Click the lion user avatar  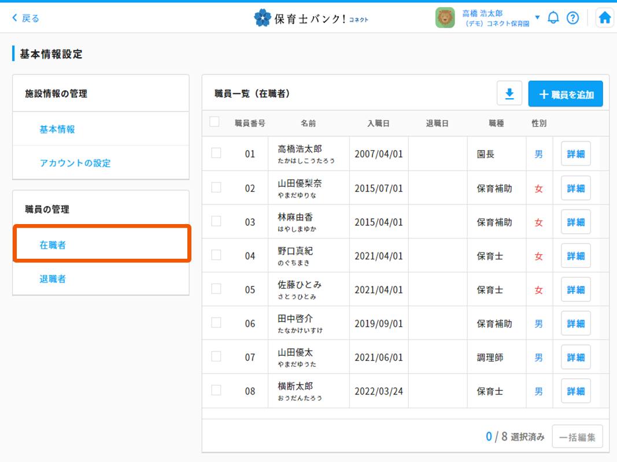click(x=445, y=18)
